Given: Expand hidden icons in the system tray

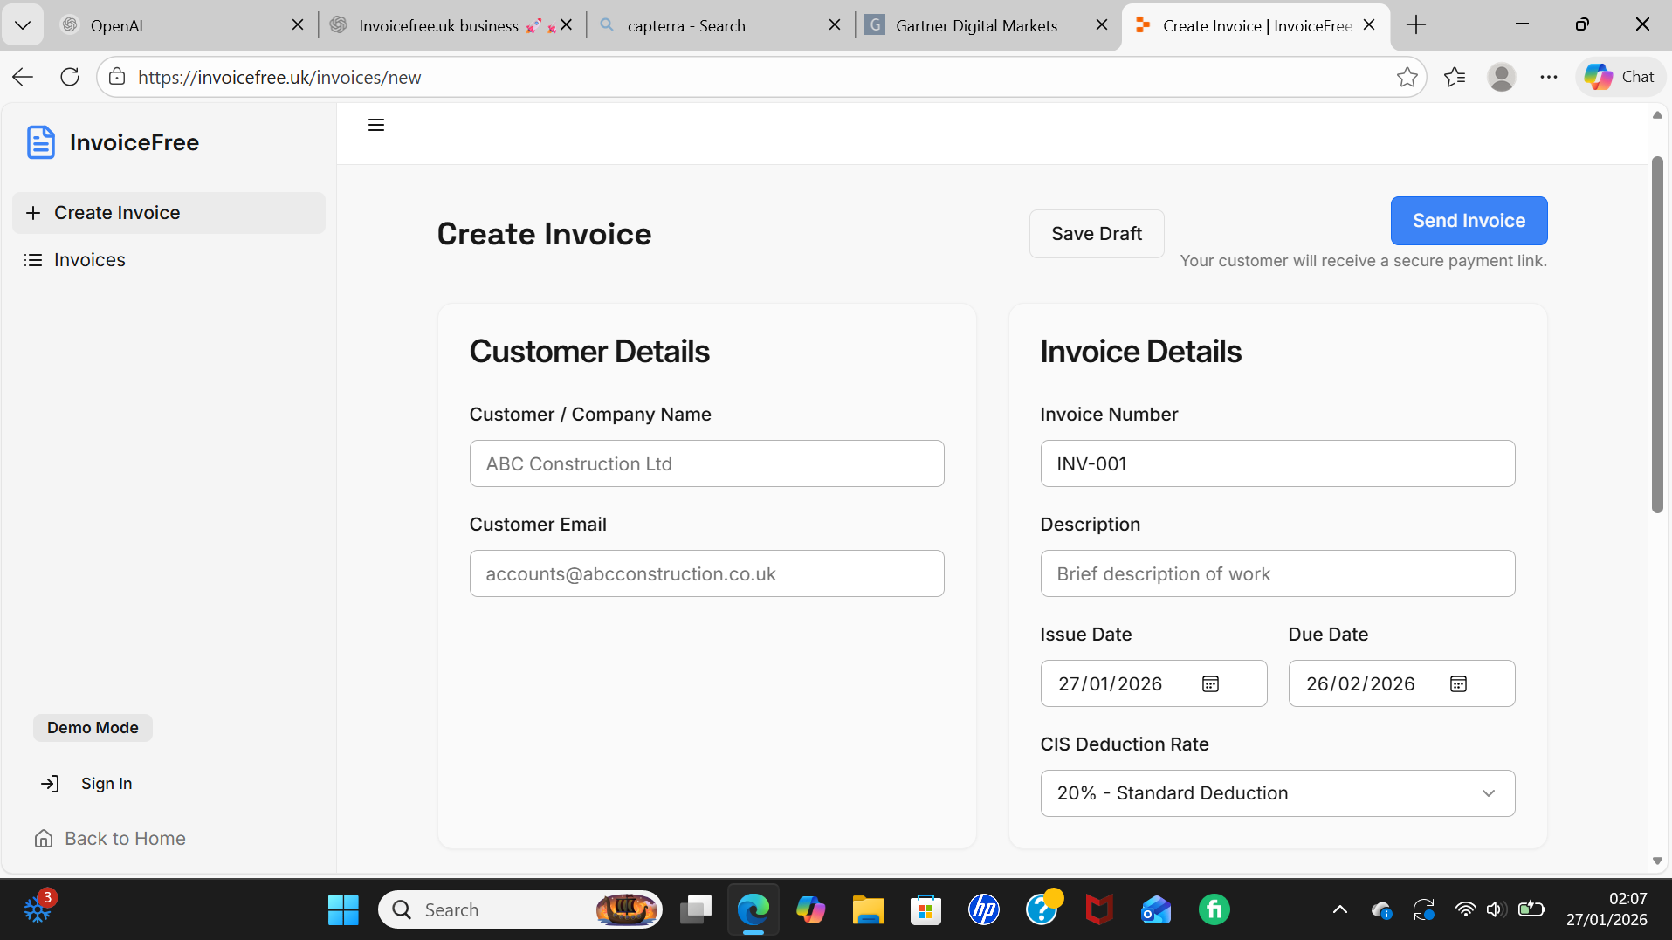Looking at the screenshot, I should click(x=1342, y=909).
